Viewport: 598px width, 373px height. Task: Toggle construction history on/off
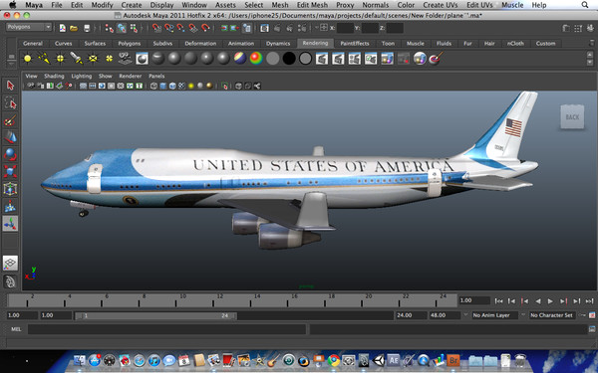(247, 28)
